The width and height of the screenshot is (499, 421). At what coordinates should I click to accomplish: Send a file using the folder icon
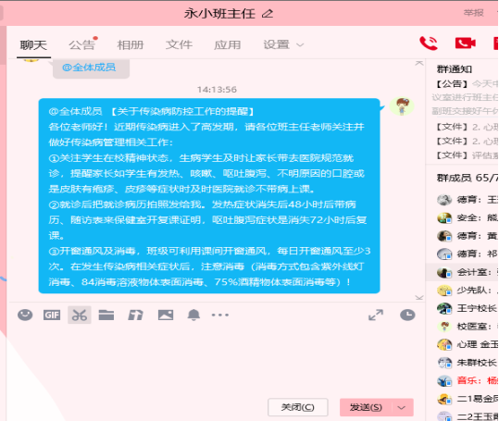click(106, 315)
